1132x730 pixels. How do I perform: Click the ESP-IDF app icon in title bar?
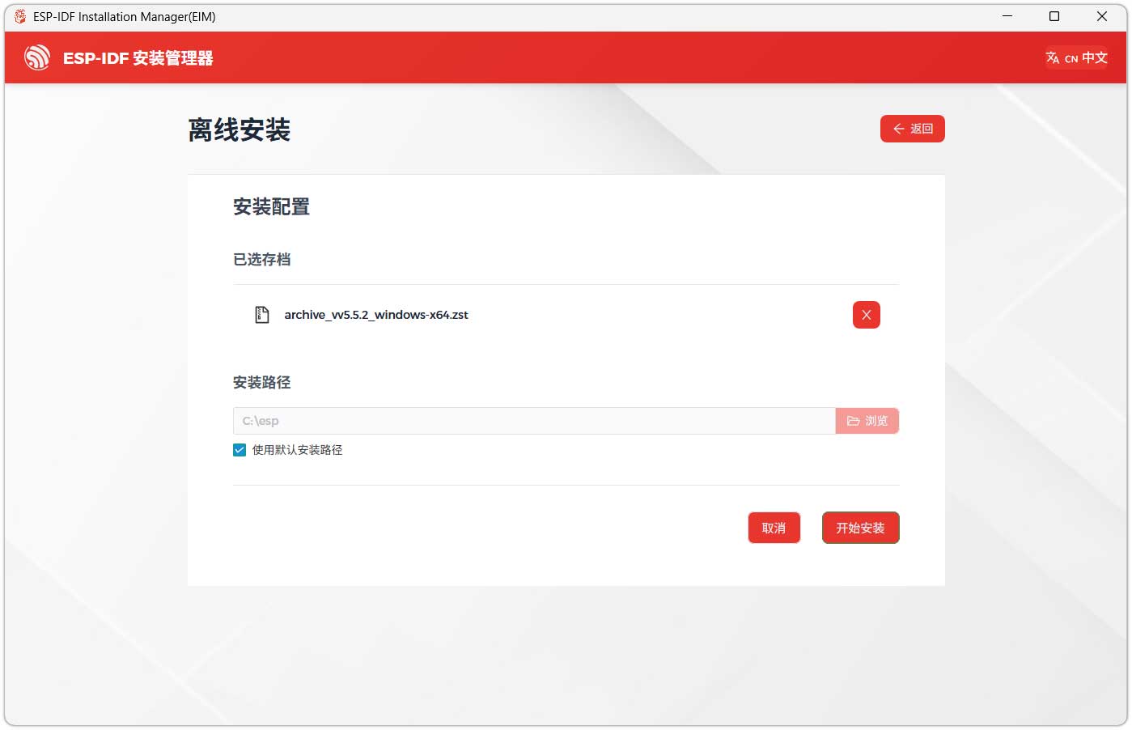coord(19,16)
